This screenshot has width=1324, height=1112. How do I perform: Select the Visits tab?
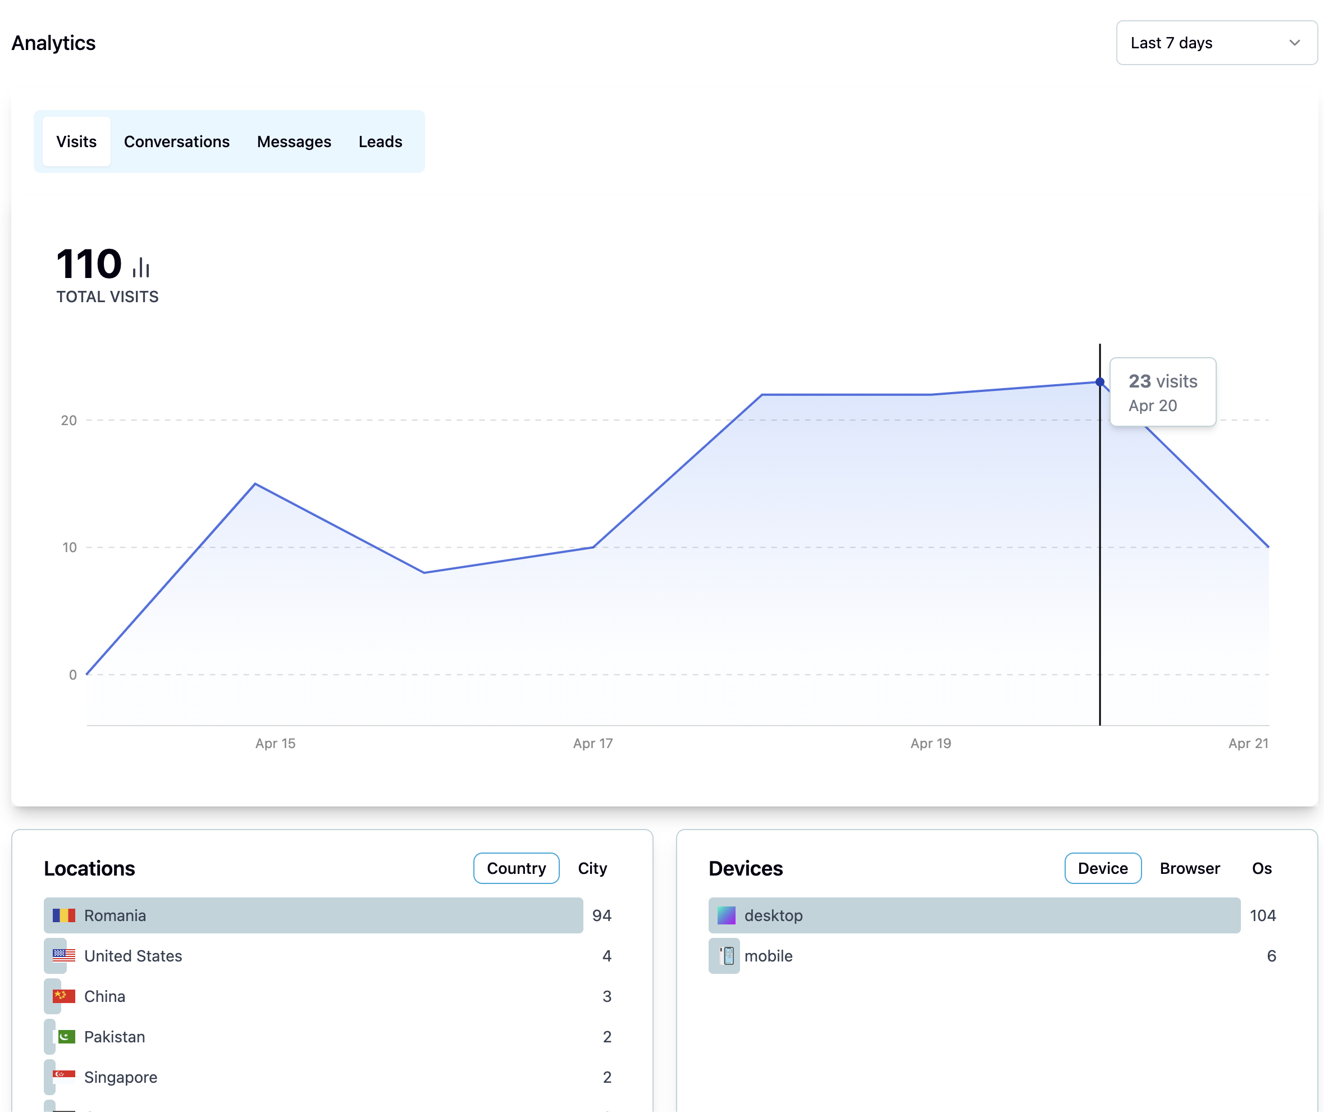(76, 142)
